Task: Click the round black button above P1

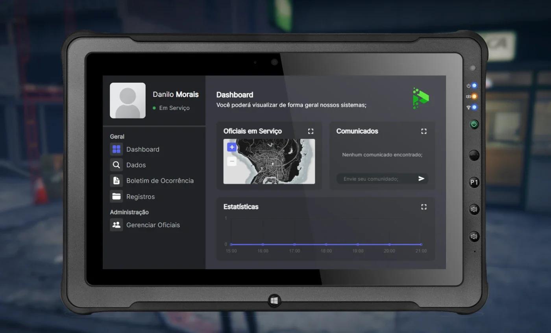Action: click(x=474, y=155)
